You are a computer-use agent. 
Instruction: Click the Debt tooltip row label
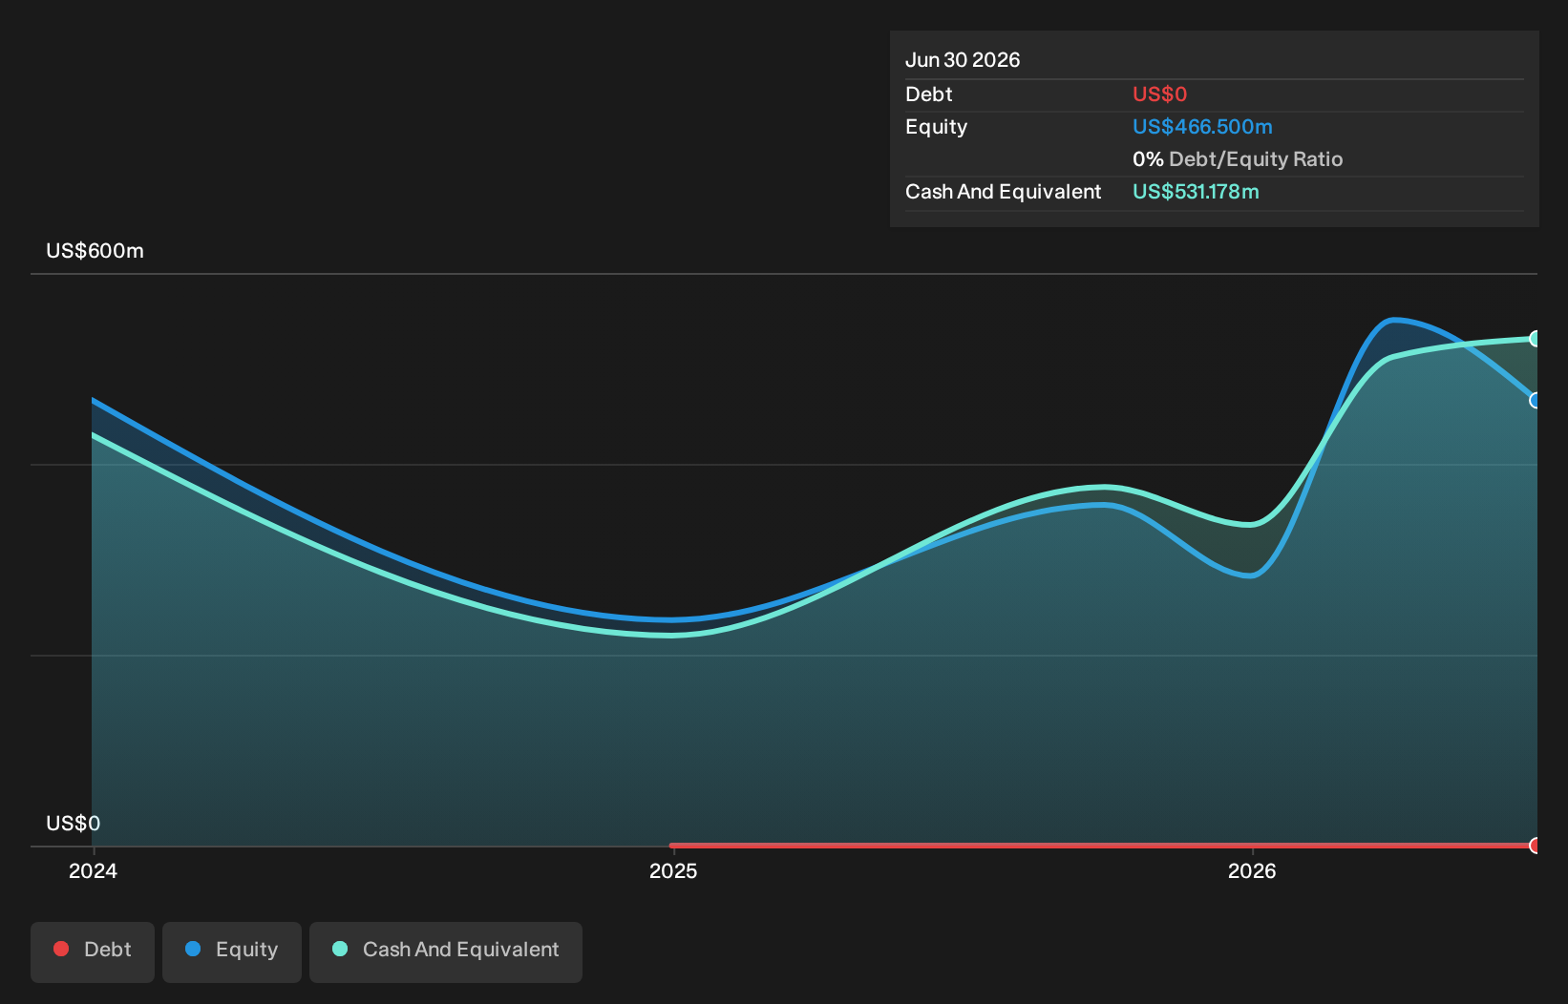pos(928,94)
